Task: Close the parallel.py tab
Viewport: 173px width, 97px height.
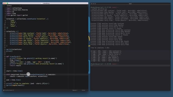Action: [20, 6]
